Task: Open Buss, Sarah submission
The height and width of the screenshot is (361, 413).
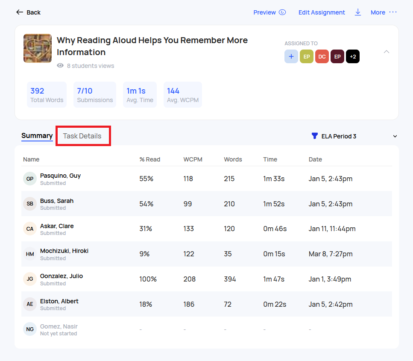Action: (x=207, y=204)
